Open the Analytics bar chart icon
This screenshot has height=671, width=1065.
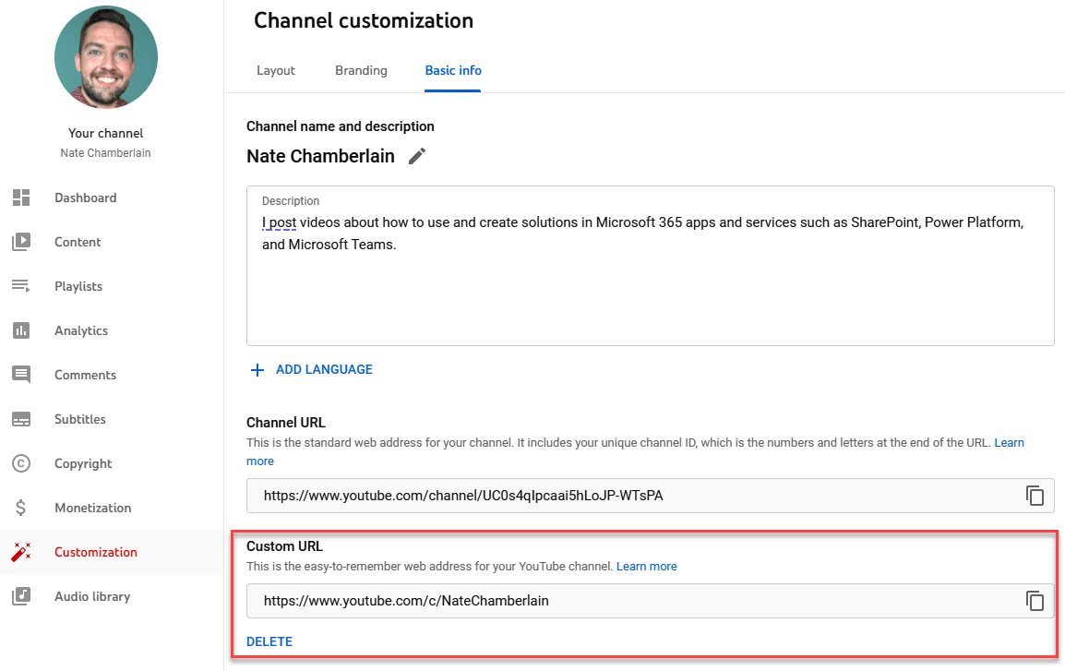(21, 330)
